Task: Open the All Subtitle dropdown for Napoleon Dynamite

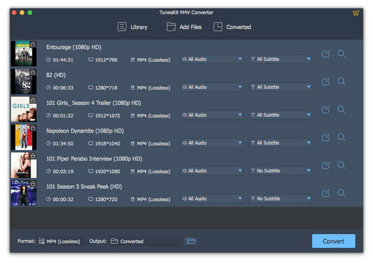Action: tap(281, 143)
